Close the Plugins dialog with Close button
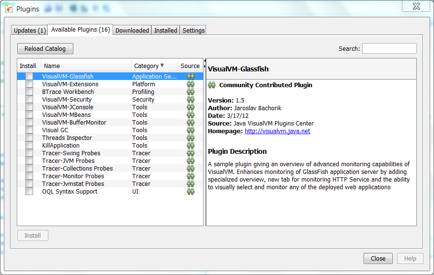 (x=378, y=258)
